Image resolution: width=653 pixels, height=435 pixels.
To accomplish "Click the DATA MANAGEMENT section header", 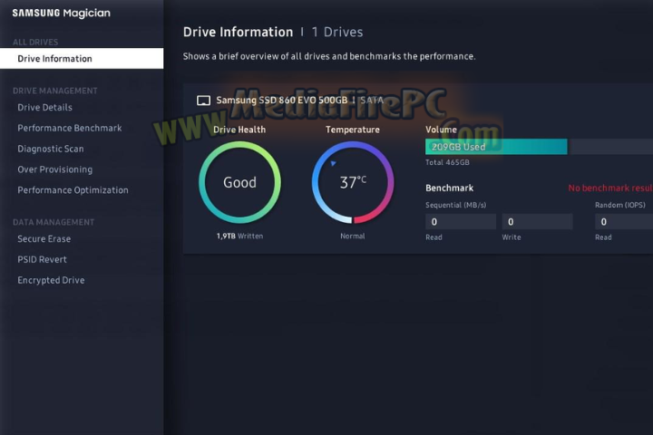I will (x=54, y=222).
